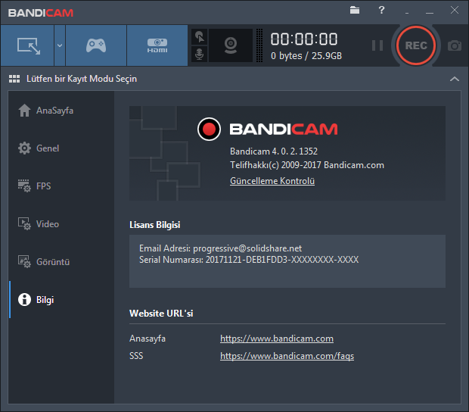Click the Güncelleme Kontrolü link
Viewport: 469px width, 412px height.
(x=272, y=181)
